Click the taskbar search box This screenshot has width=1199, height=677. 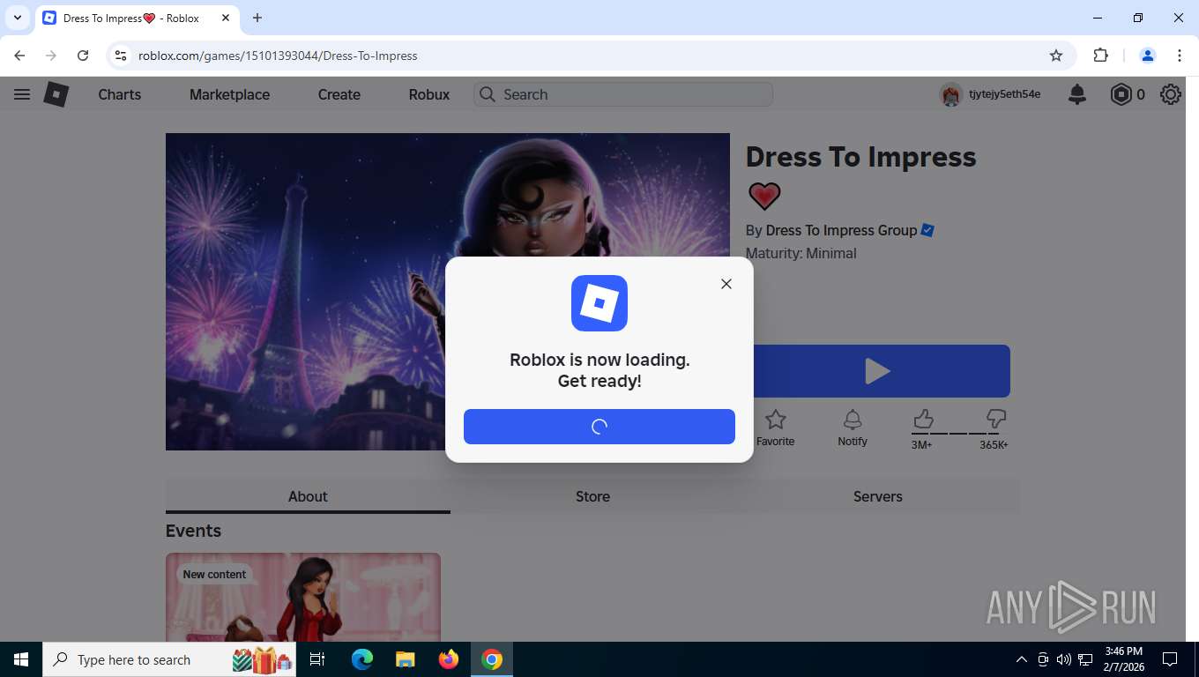169,659
